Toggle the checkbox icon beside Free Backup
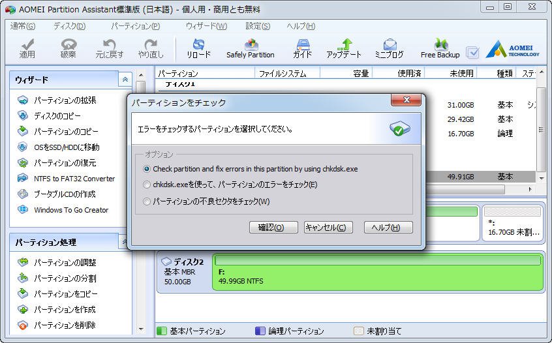The width and height of the screenshot is (552, 343). pyautogui.click(x=472, y=53)
